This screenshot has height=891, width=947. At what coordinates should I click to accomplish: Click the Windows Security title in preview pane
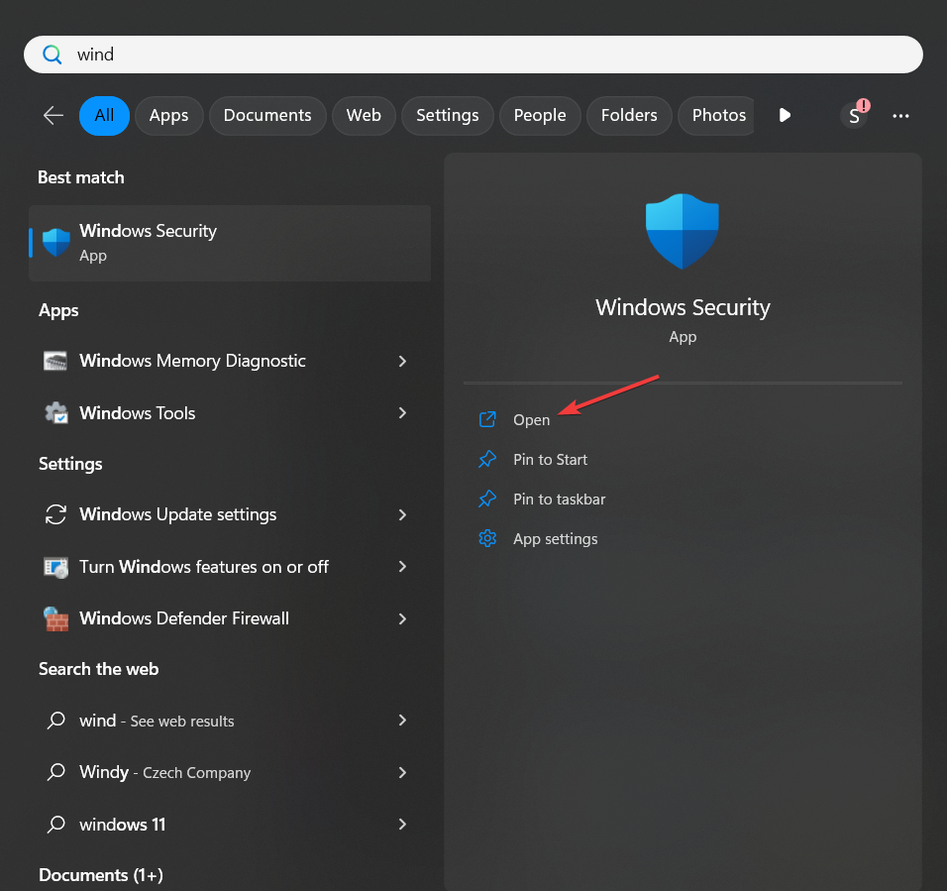(683, 307)
